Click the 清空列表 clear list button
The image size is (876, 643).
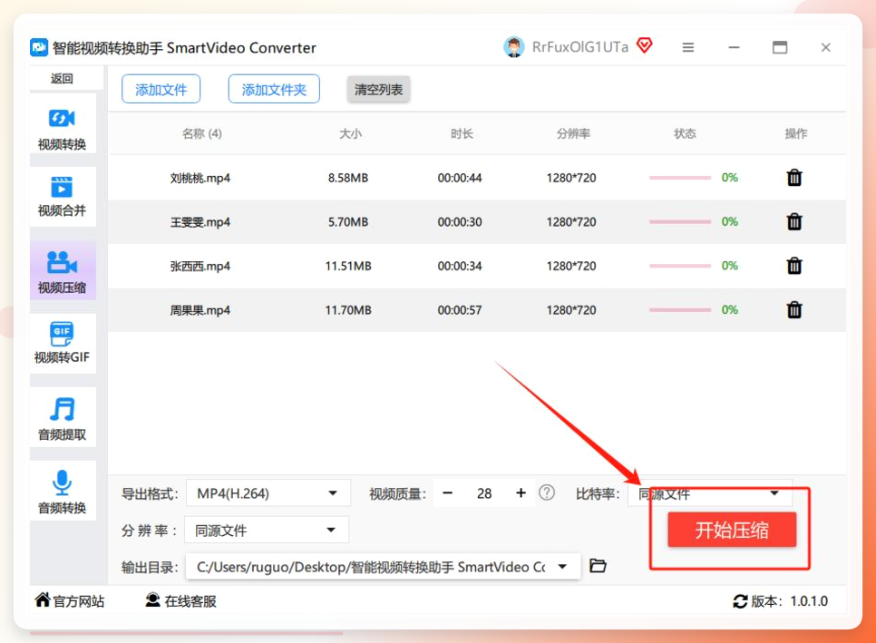378,90
